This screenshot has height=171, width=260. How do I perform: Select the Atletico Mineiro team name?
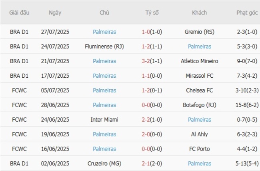[x=199, y=61]
